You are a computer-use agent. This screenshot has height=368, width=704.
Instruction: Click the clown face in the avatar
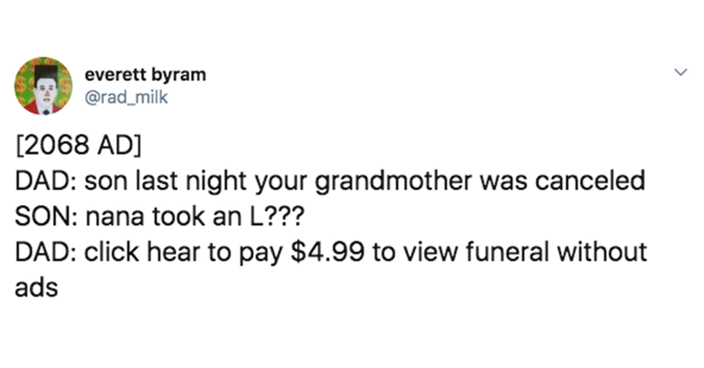click(x=45, y=91)
